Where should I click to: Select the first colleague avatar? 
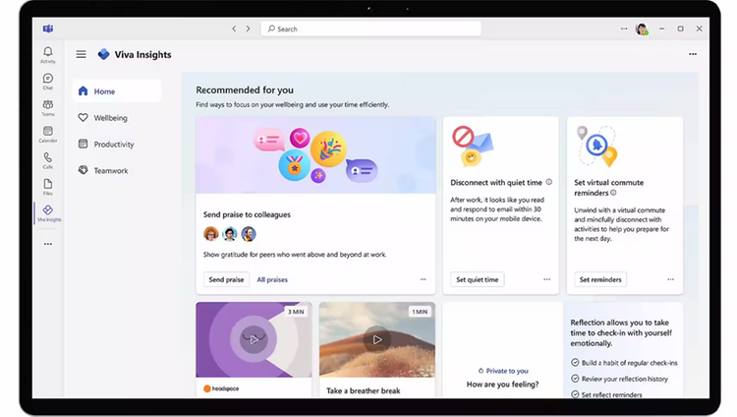[211, 233]
